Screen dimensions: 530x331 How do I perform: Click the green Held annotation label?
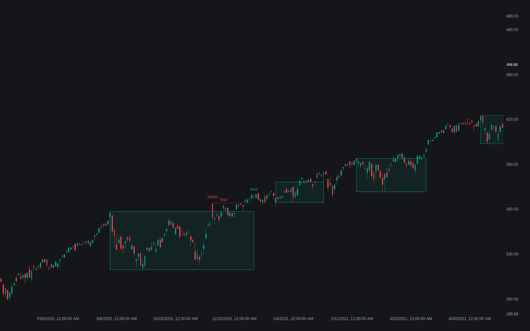tap(254, 189)
